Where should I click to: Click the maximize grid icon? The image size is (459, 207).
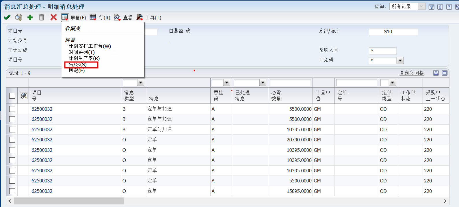click(445, 73)
